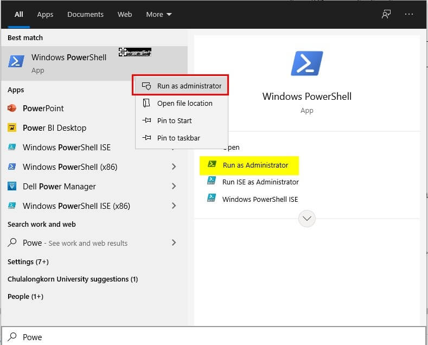
Task: Click the Windows PowerShell ISE list icon
Action: tap(12, 147)
